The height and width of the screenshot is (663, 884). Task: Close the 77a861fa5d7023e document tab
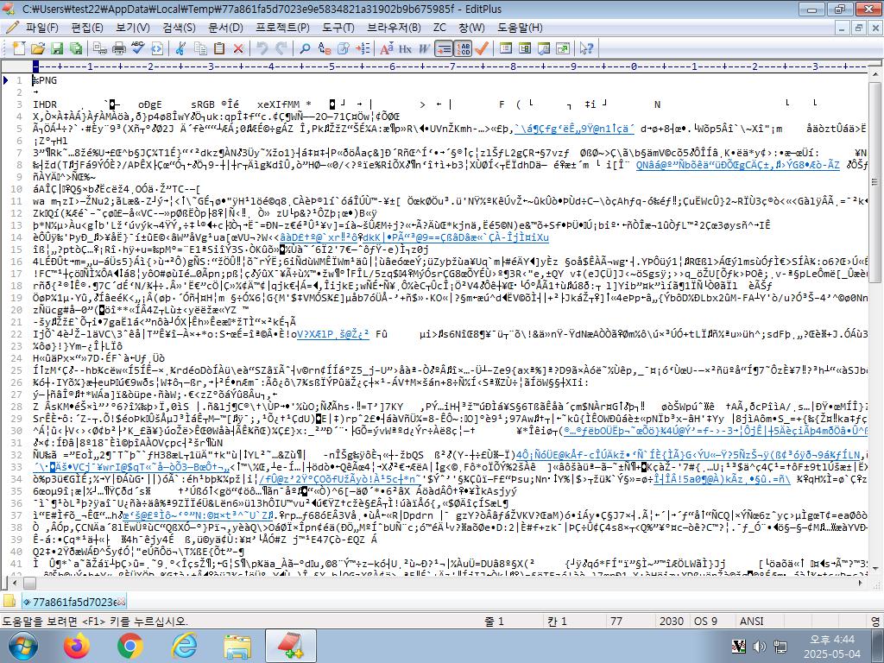click(x=121, y=602)
